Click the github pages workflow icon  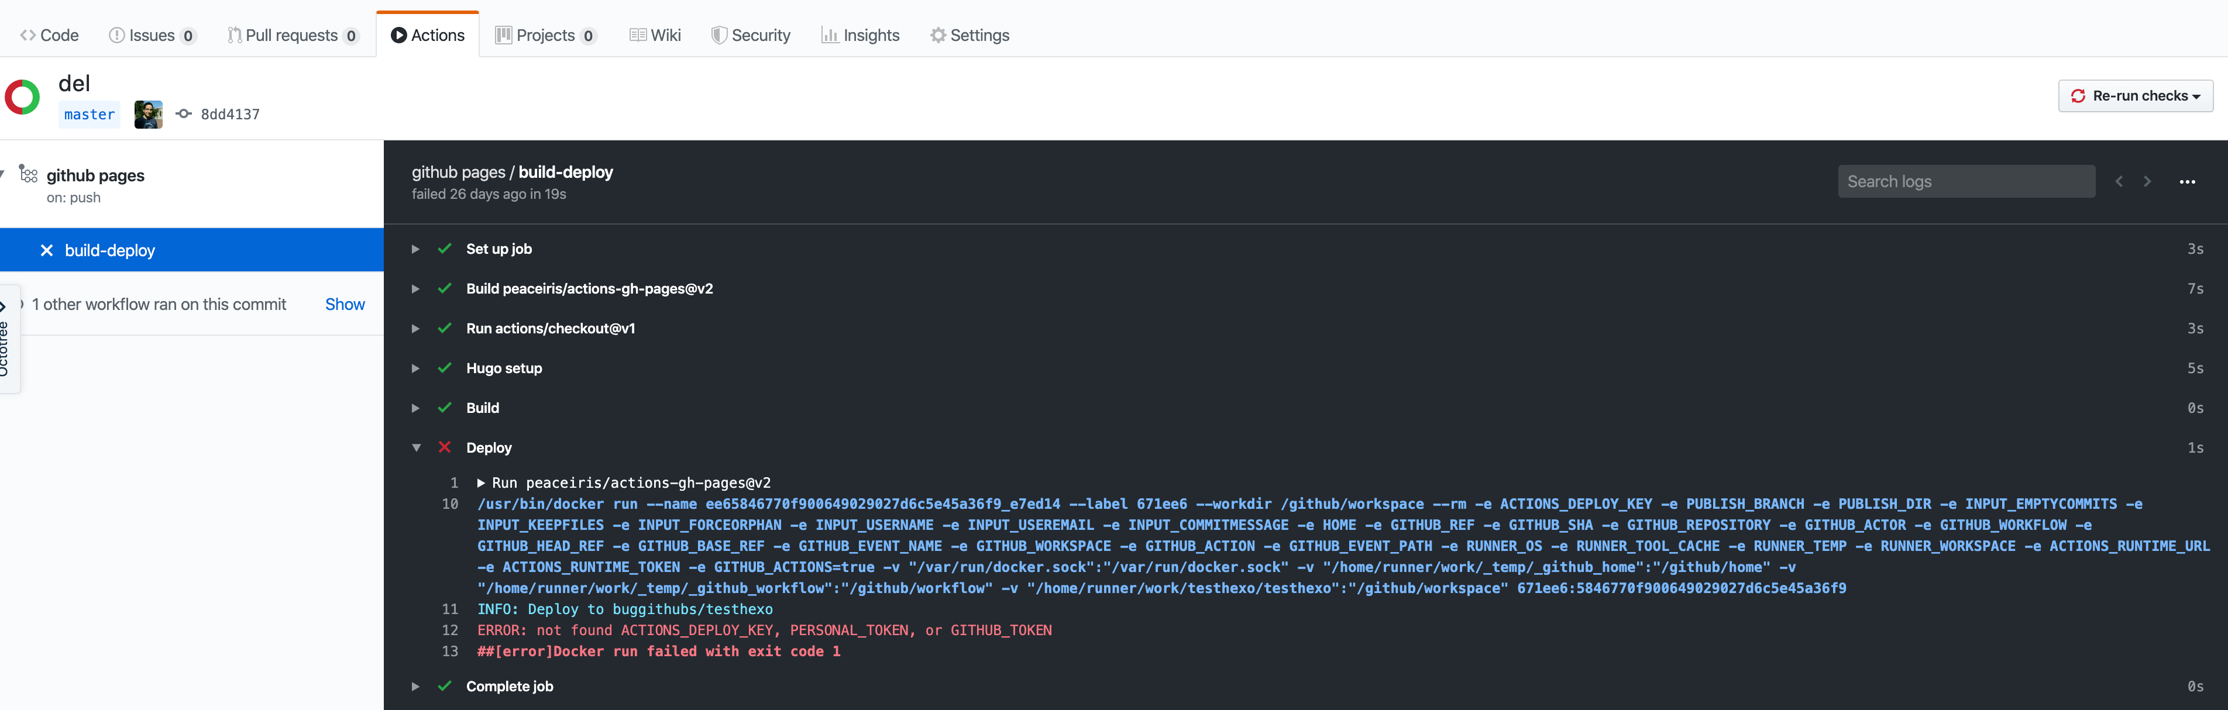[29, 175]
